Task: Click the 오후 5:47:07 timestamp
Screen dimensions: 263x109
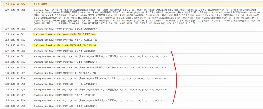Action: (x=12, y=106)
